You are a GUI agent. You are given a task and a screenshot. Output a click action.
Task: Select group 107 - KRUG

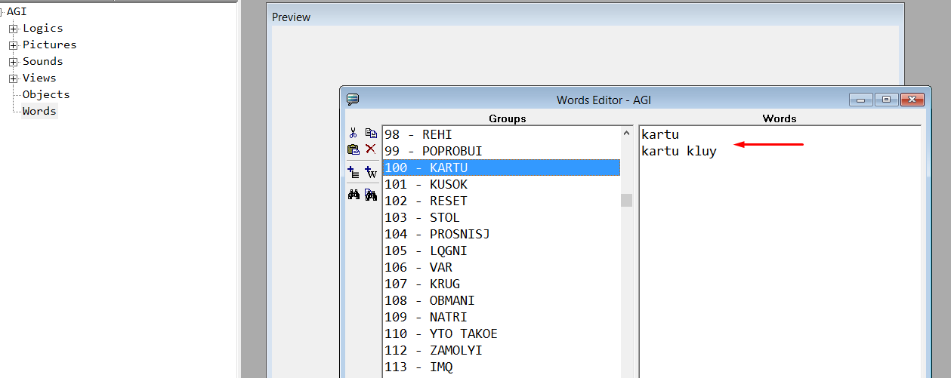(502, 284)
